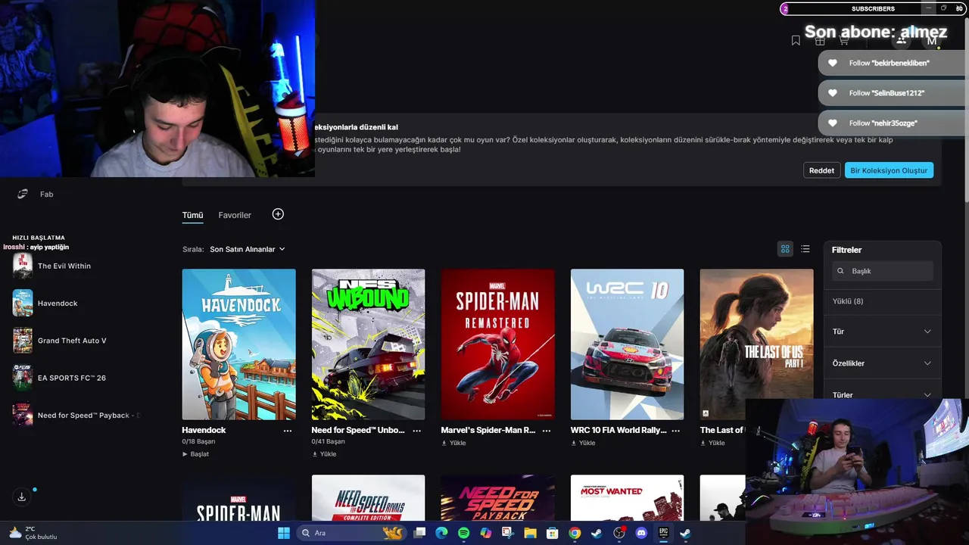969x545 pixels.
Task: Select the Havendock cover art
Action: (x=238, y=344)
